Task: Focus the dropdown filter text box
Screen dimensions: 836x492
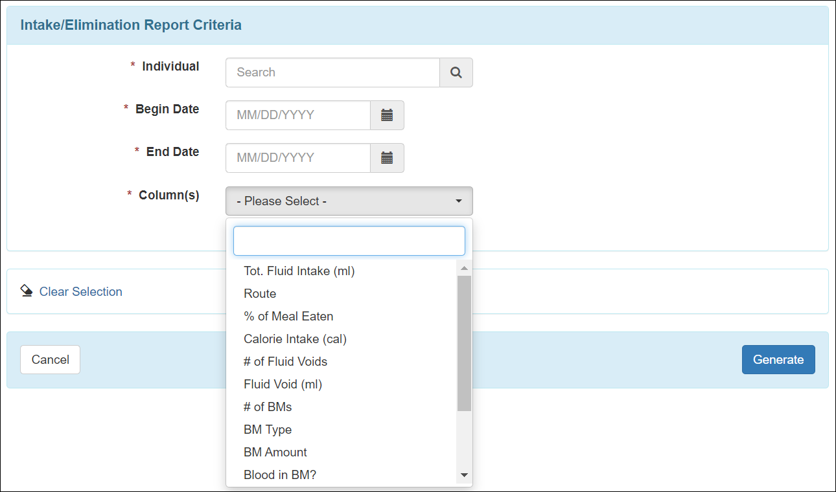Action: 349,241
